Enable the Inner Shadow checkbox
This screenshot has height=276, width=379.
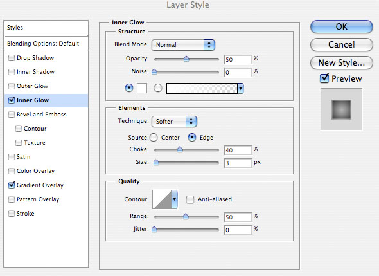(12, 72)
